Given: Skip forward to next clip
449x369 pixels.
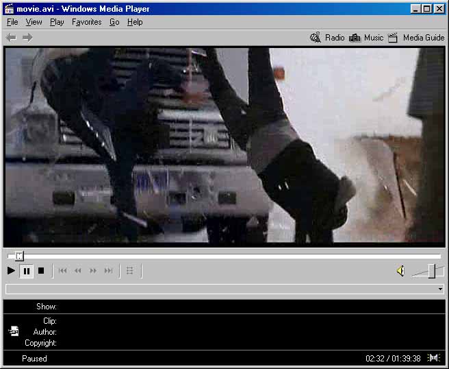Looking at the screenshot, I should coord(109,271).
